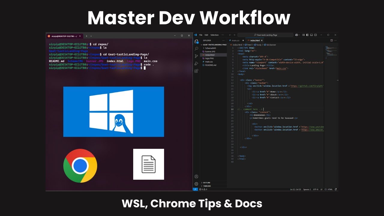The width and height of the screenshot is (384, 216).
Task: Open the Extensions view icon
Action: tap(196, 71)
